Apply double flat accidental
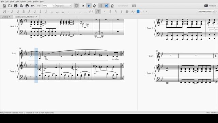This screenshot has height=123, width=218. pos(127,12)
